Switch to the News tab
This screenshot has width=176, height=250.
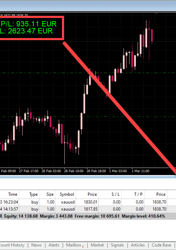[x=37, y=245]
